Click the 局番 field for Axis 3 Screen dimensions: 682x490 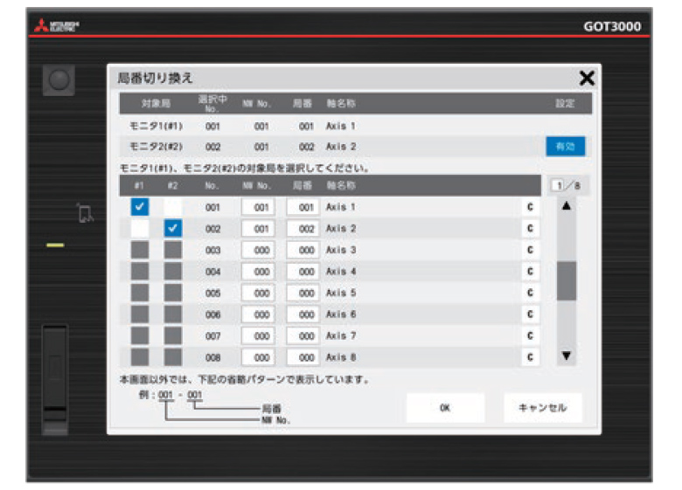303,250
